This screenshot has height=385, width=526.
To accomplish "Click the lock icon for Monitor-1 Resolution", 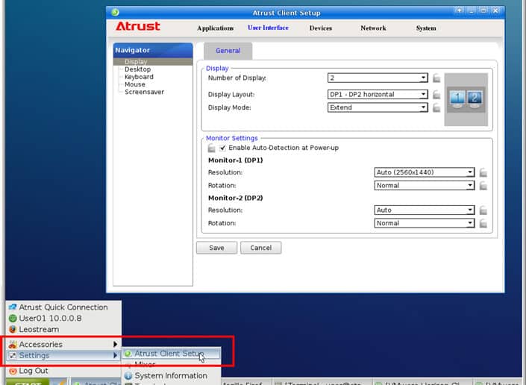I will coord(483,172).
